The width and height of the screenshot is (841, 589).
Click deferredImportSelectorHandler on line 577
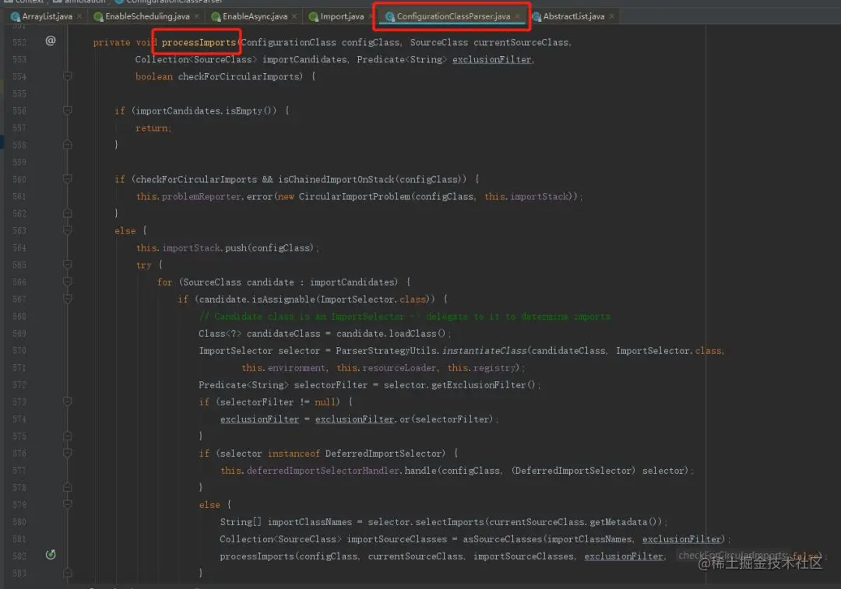coord(323,471)
